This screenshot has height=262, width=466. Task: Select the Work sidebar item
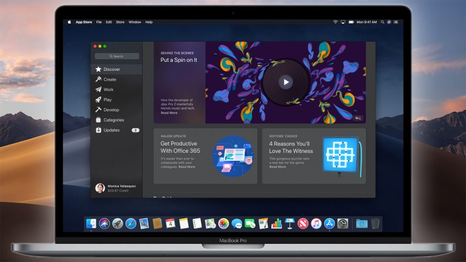(116, 89)
